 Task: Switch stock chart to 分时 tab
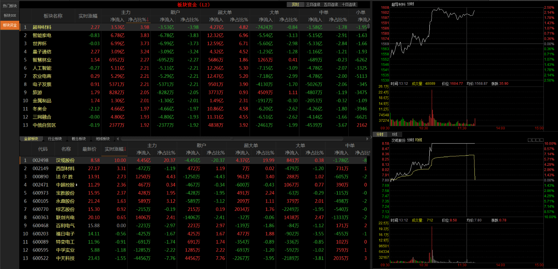[x=380, y=134]
